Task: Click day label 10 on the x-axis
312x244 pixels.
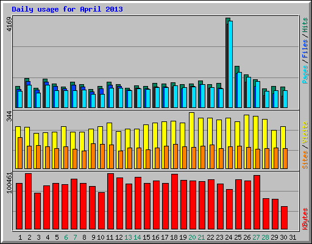Action: point(101,237)
